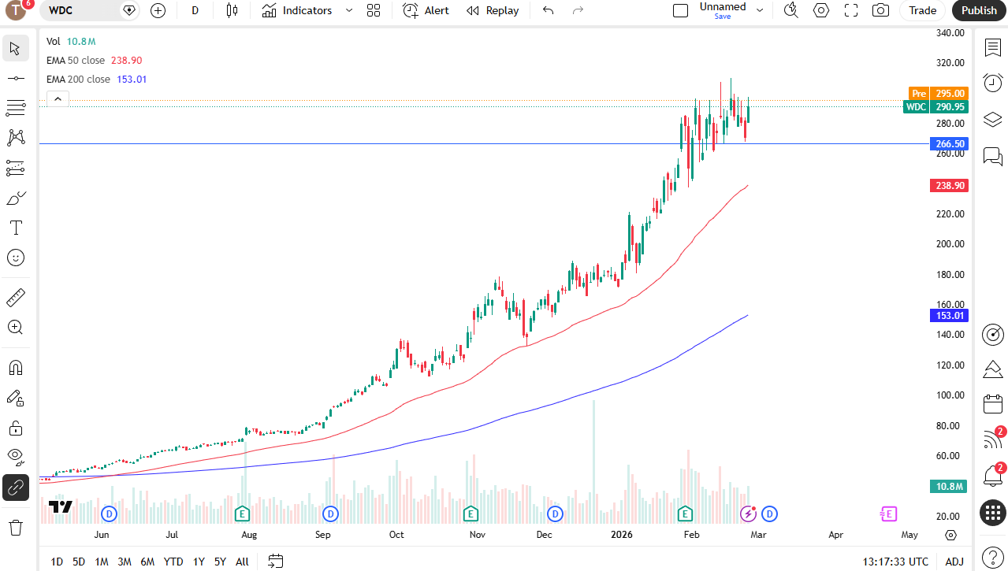The height and width of the screenshot is (571, 1008).
Task: Expand the Unnamed layout dropdown arrow
Action: pyautogui.click(x=760, y=10)
